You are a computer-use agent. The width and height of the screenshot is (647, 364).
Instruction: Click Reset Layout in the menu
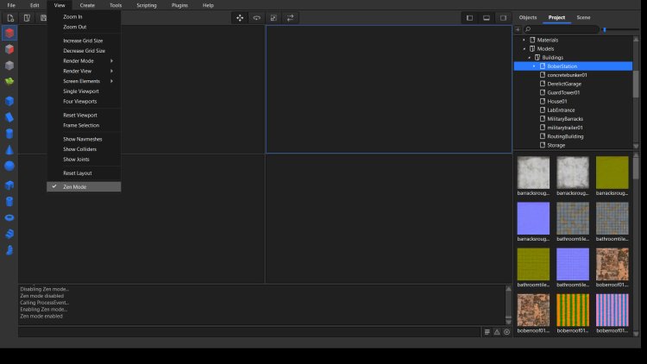[77, 173]
